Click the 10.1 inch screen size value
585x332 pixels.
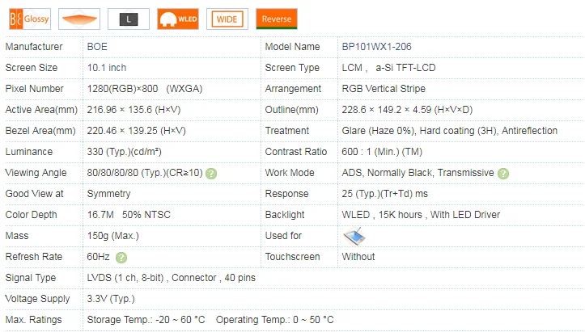[107, 67]
